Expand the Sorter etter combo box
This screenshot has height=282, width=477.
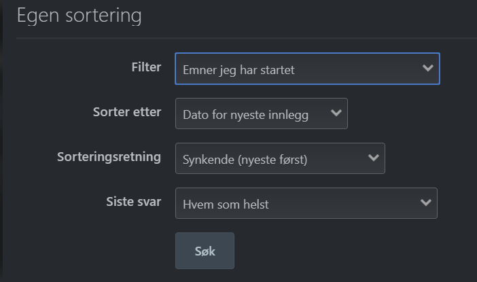click(x=262, y=113)
